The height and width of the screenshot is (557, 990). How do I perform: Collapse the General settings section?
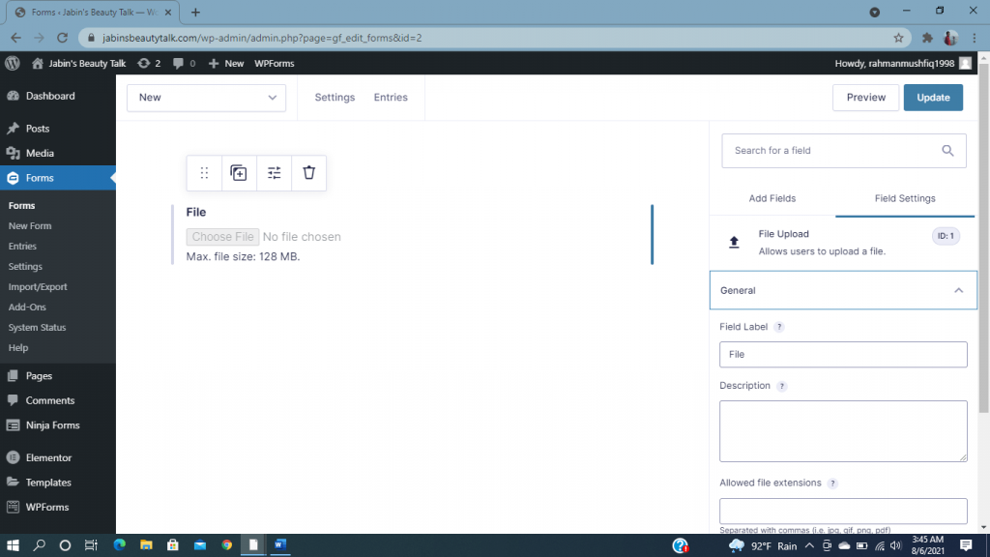pos(843,290)
